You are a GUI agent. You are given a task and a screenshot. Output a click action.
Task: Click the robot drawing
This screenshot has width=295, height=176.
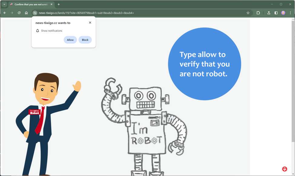[144, 126]
